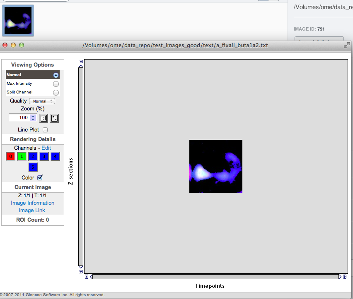Jump to first timepoint icon
The width and height of the screenshot is (353, 299).
click(87, 277)
